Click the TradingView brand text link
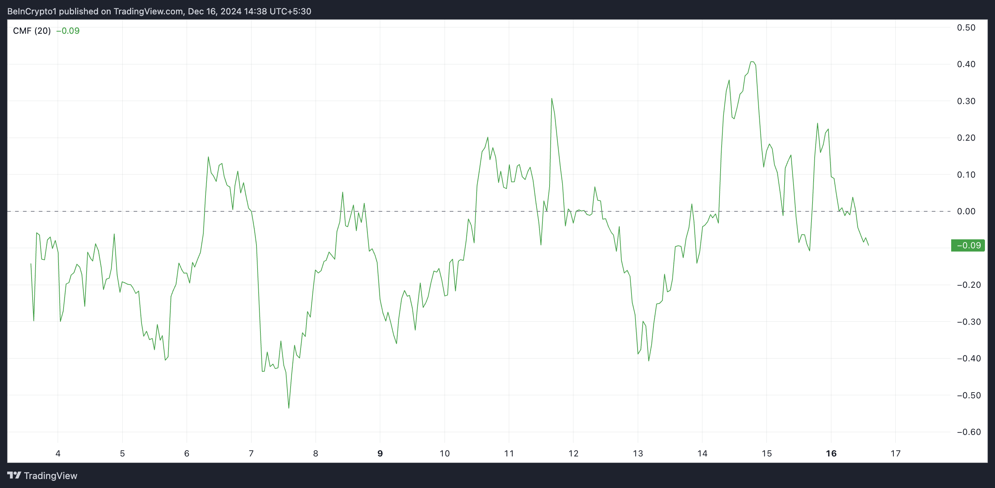 pos(50,476)
